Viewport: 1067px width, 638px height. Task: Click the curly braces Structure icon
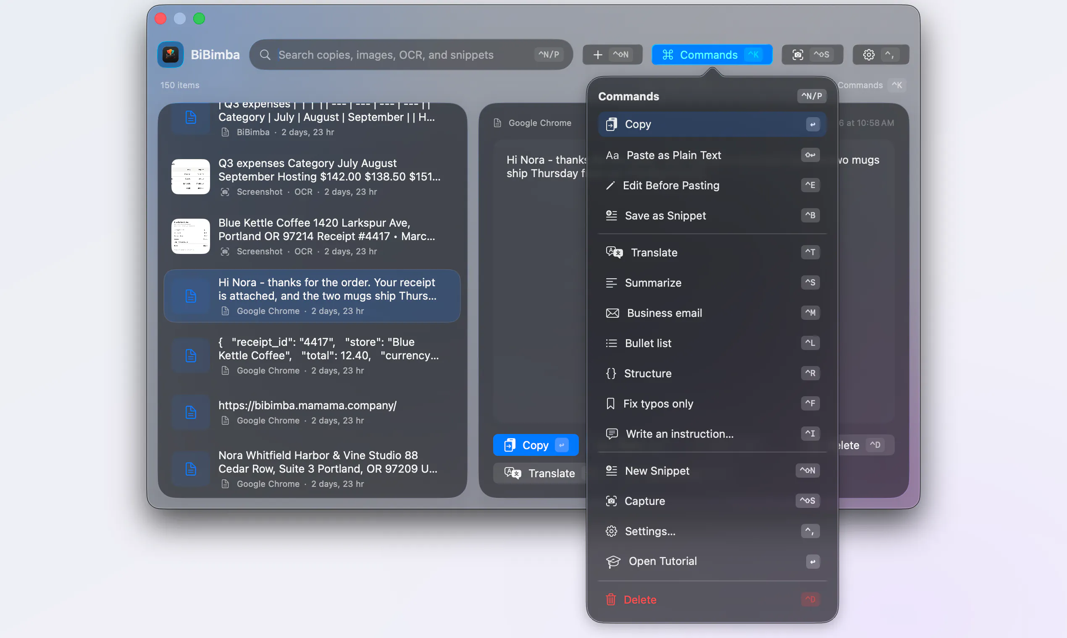point(611,373)
